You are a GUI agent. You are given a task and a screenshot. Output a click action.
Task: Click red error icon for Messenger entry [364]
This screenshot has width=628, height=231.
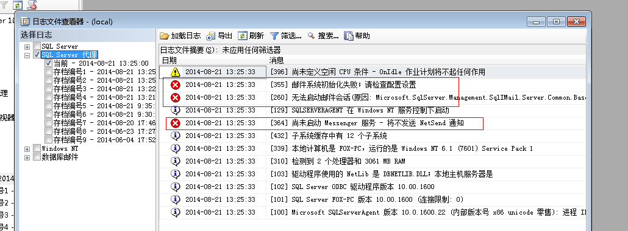175,123
